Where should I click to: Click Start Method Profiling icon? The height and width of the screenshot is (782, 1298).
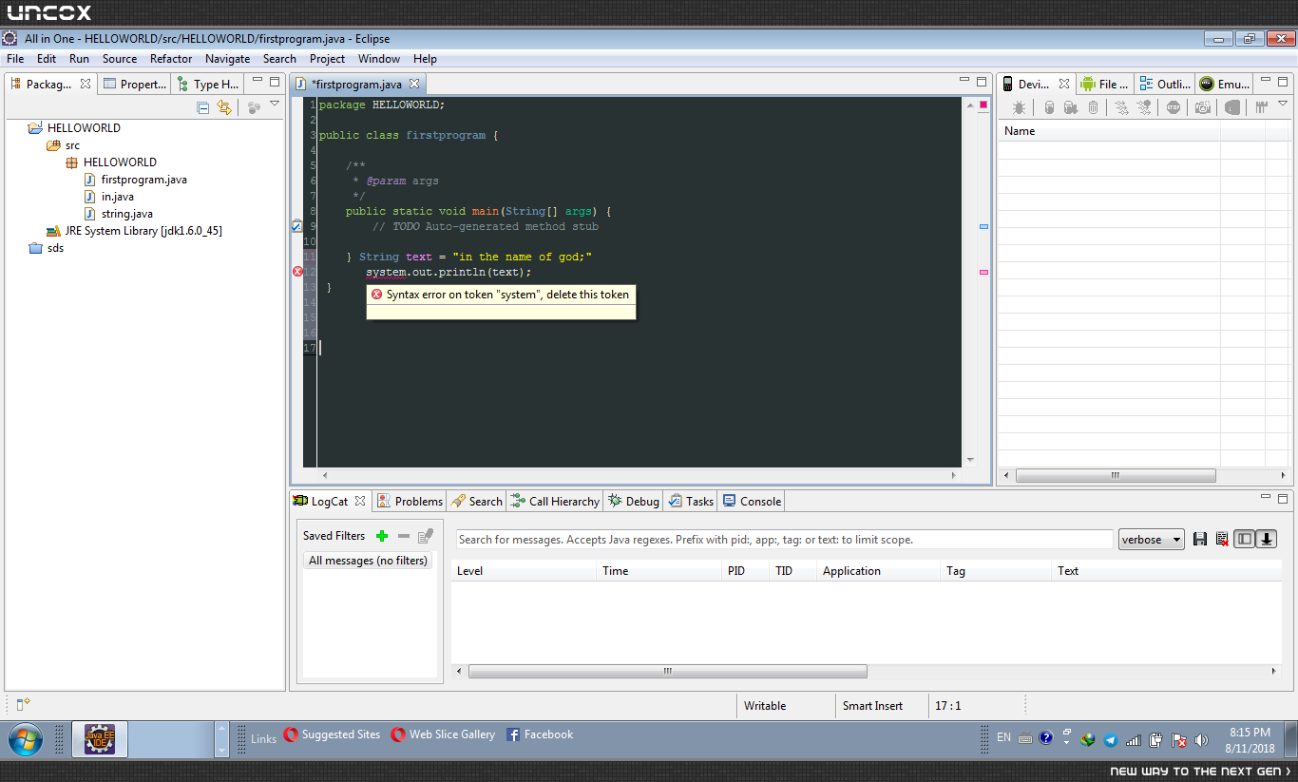pos(1144,107)
